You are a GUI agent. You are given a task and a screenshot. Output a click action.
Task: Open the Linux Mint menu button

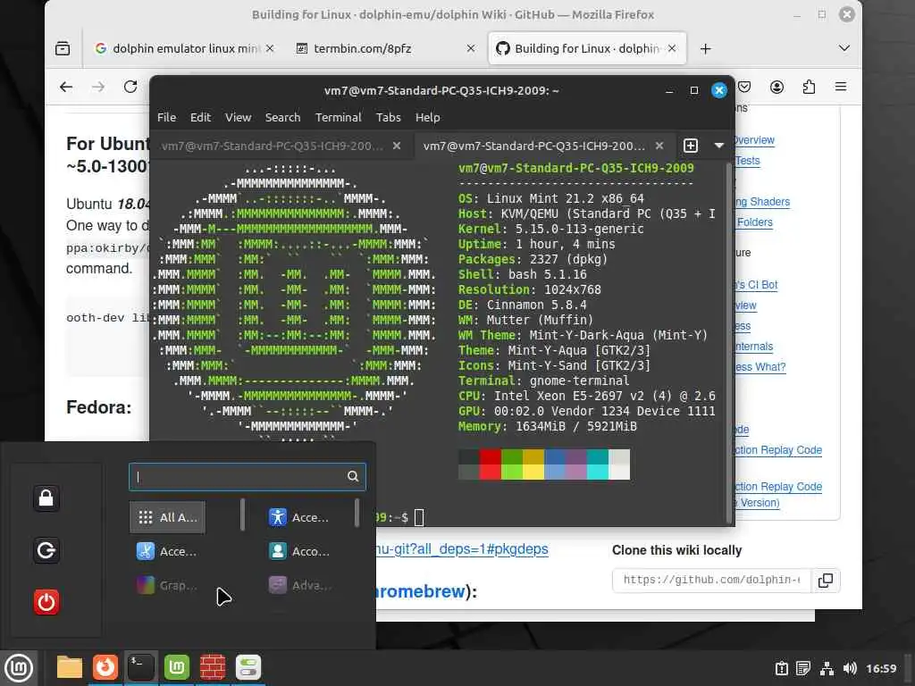[19, 668]
